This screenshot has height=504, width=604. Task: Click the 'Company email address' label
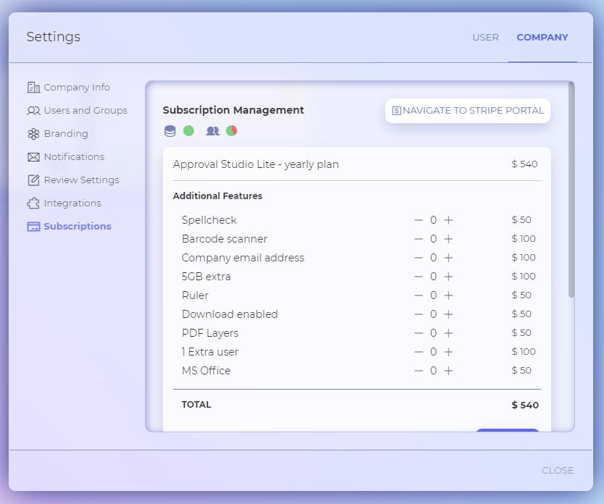pyautogui.click(x=243, y=258)
